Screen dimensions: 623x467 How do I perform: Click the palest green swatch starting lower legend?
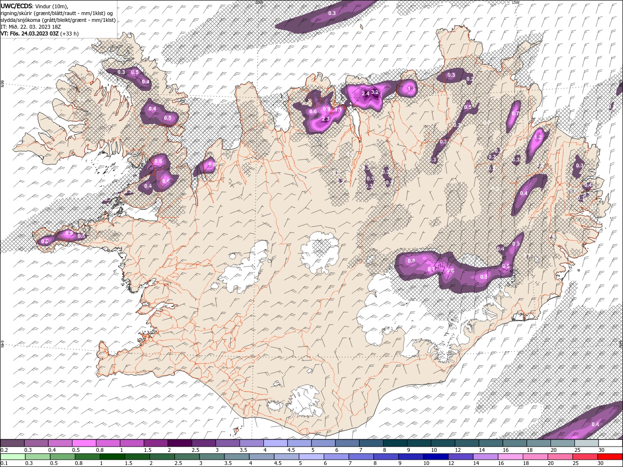click(13, 457)
